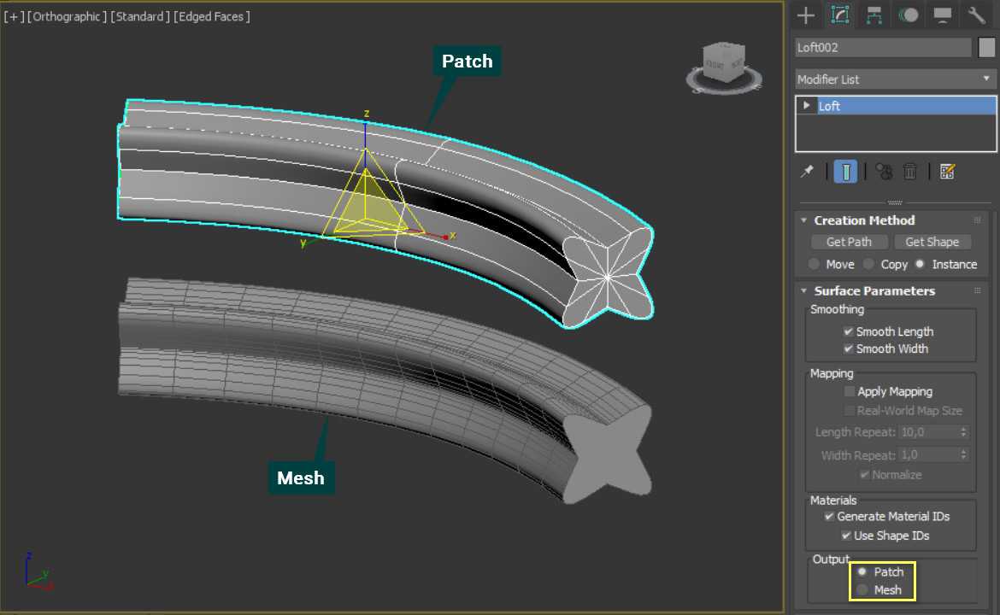Switch to the Hierarchy panel tab
Image resolution: width=1000 pixels, height=615 pixels.
pyautogui.click(x=874, y=15)
